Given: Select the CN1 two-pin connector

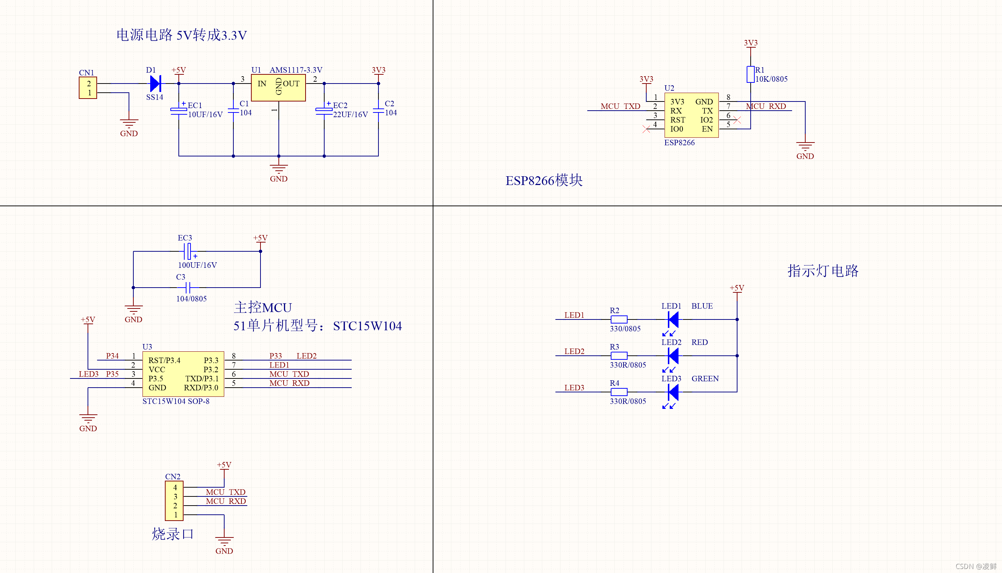Looking at the screenshot, I should point(88,88).
